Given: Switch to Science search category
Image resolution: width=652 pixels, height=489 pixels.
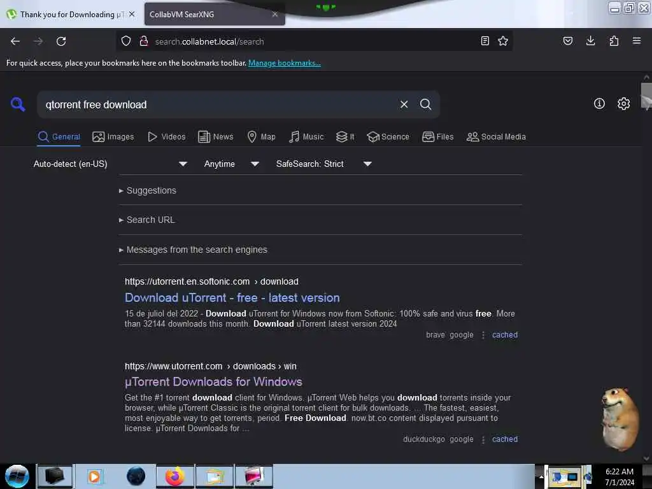Looking at the screenshot, I should pyautogui.click(x=388, y=137).
